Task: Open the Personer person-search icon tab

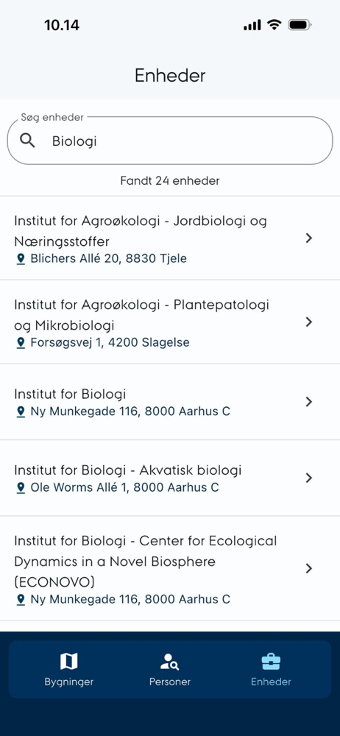Action: (x=169, y=662)
